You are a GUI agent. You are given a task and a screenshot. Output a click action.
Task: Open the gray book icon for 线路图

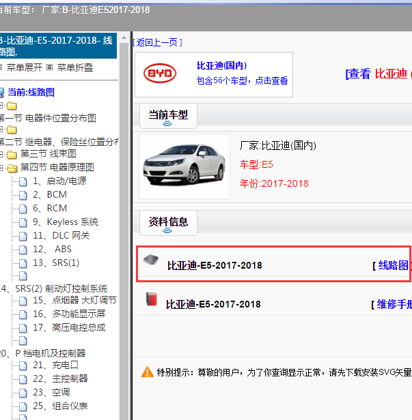[151, 259]
